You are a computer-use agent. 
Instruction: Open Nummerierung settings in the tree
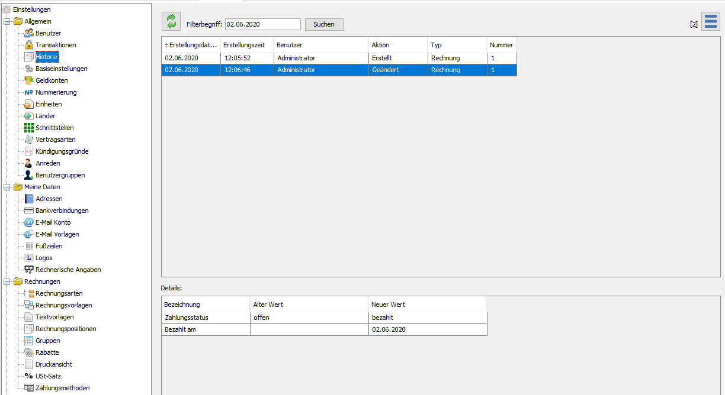click(x=56, y=92)
